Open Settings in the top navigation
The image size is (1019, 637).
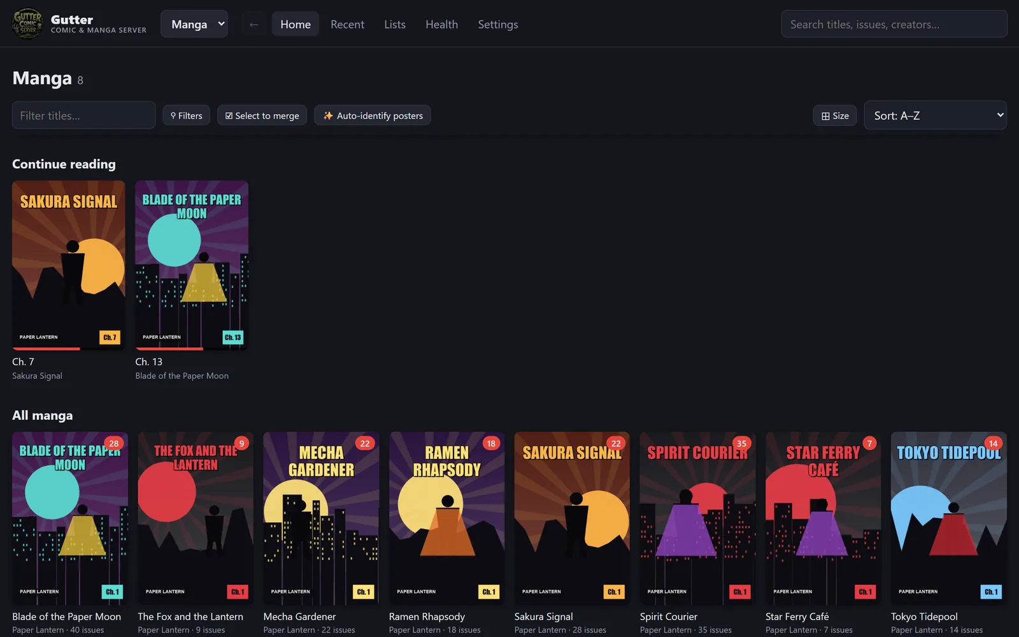tap(498, 24)
